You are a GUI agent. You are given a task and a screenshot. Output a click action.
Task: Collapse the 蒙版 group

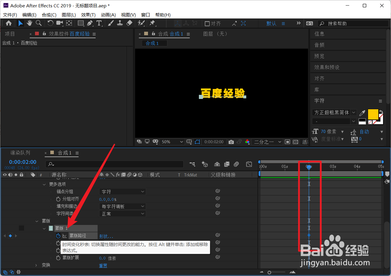(x=37, y=221)
